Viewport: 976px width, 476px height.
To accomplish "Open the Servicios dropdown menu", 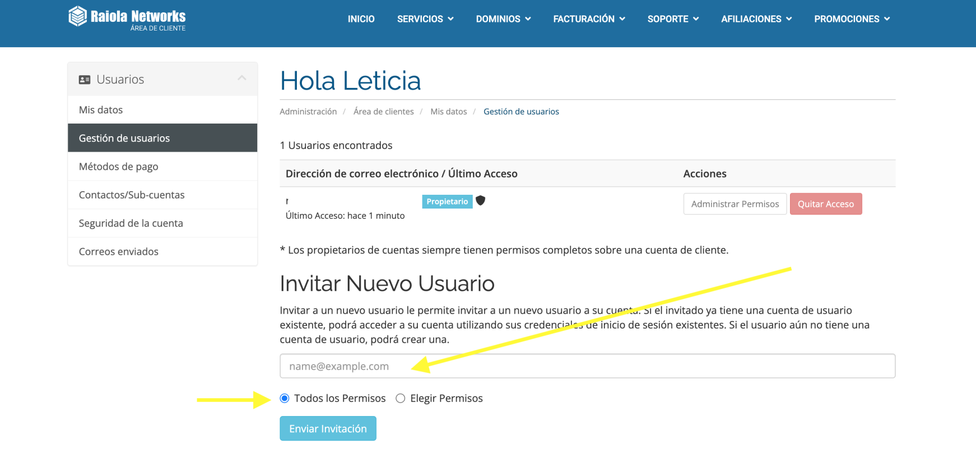I will (425, 19).
